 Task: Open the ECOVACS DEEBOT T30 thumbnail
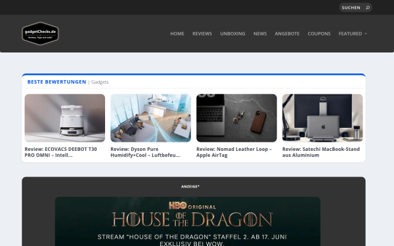pos(65,118)
